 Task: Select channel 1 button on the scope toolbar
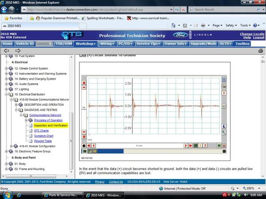200,145
